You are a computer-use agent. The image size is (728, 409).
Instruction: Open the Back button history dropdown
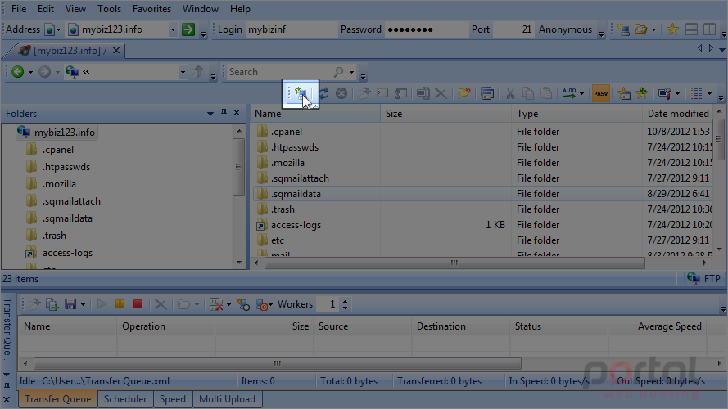(x=30, y=72)
